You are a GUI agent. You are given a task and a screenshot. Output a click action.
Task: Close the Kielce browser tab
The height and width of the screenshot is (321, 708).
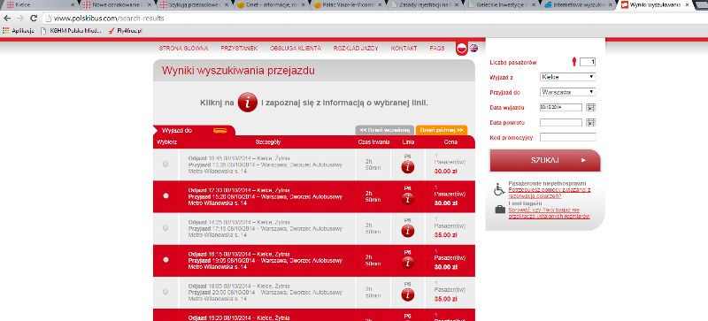click(73, 5)
